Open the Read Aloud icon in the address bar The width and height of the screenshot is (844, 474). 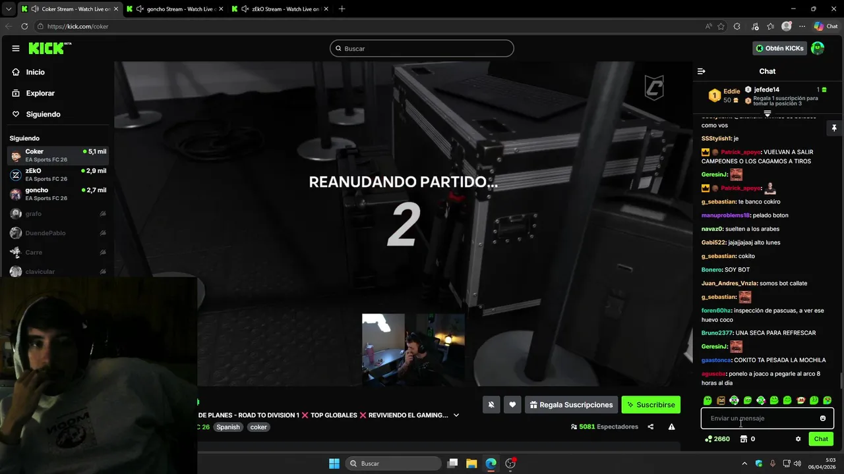coord(709,26)
